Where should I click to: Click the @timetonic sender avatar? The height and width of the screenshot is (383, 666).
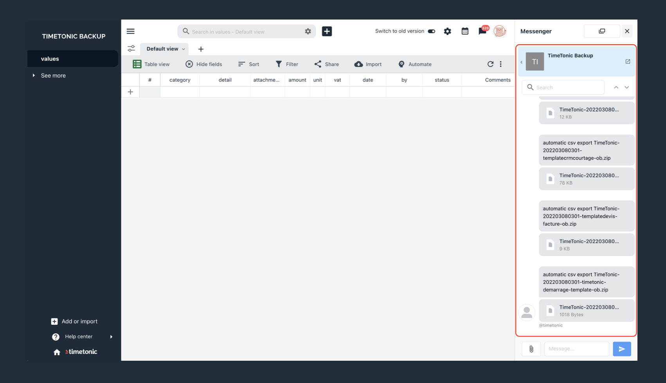(x=527, y=313)
